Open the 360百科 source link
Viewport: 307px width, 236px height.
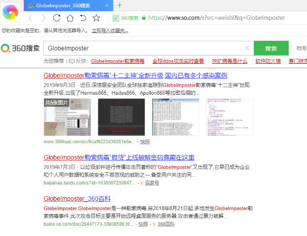point(166,224)
